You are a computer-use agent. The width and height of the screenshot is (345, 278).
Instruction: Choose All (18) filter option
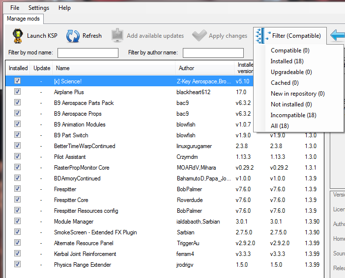click(x=280, y=126)
